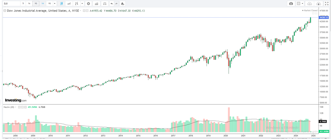Viewport: 331px width, 139px height.
Task: Click the Investing.com logo
Action: [x=16, y=100]
